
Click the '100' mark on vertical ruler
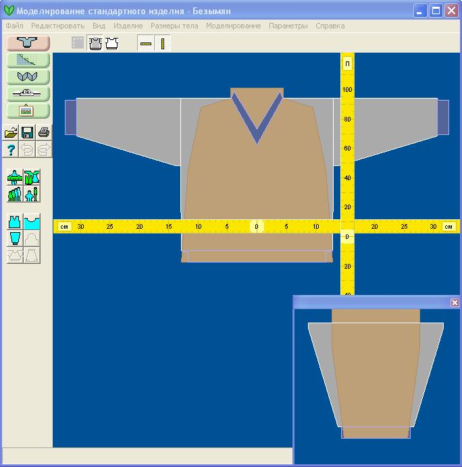pos(347,89)
